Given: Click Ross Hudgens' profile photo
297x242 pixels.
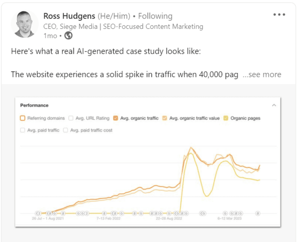Looking at the screenshot, I should pyautogui.click(x=25, y=24).
